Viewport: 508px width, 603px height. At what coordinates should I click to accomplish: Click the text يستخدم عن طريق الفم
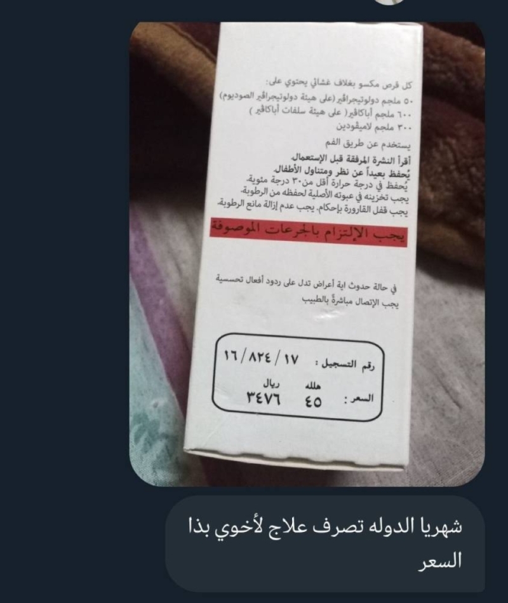[368, 144]
